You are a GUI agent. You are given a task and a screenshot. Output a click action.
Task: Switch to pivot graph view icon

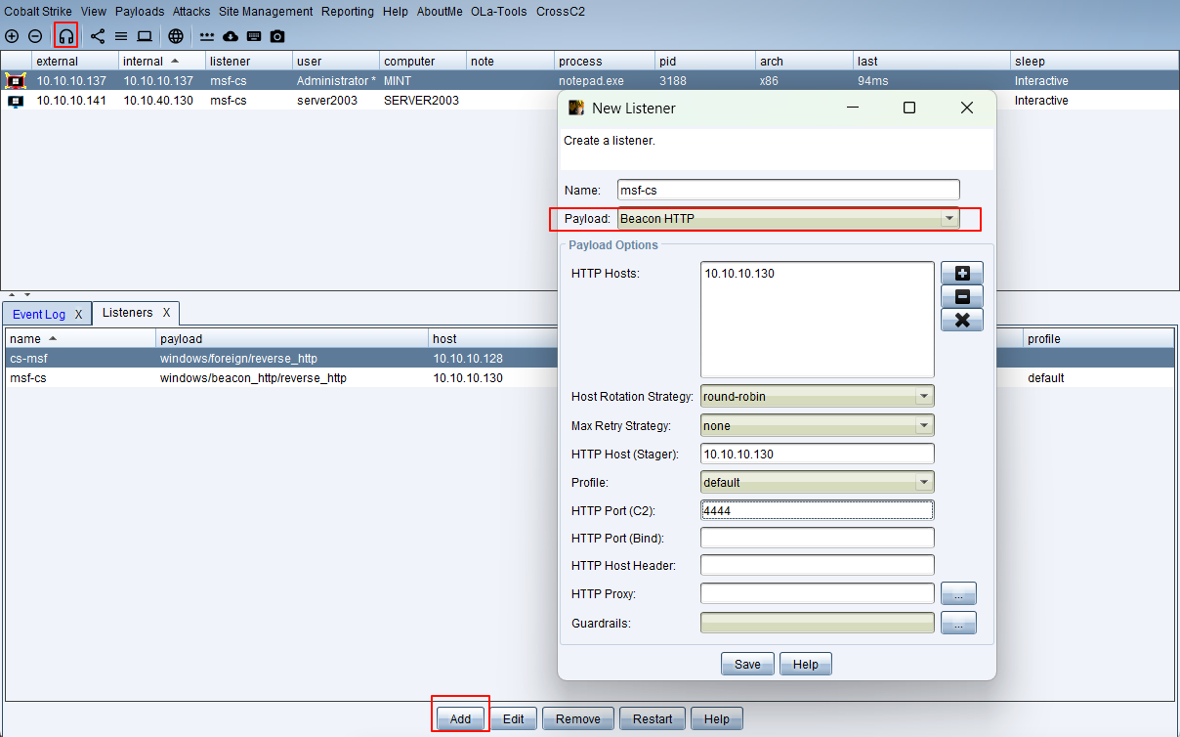click(x=98, y=36)
